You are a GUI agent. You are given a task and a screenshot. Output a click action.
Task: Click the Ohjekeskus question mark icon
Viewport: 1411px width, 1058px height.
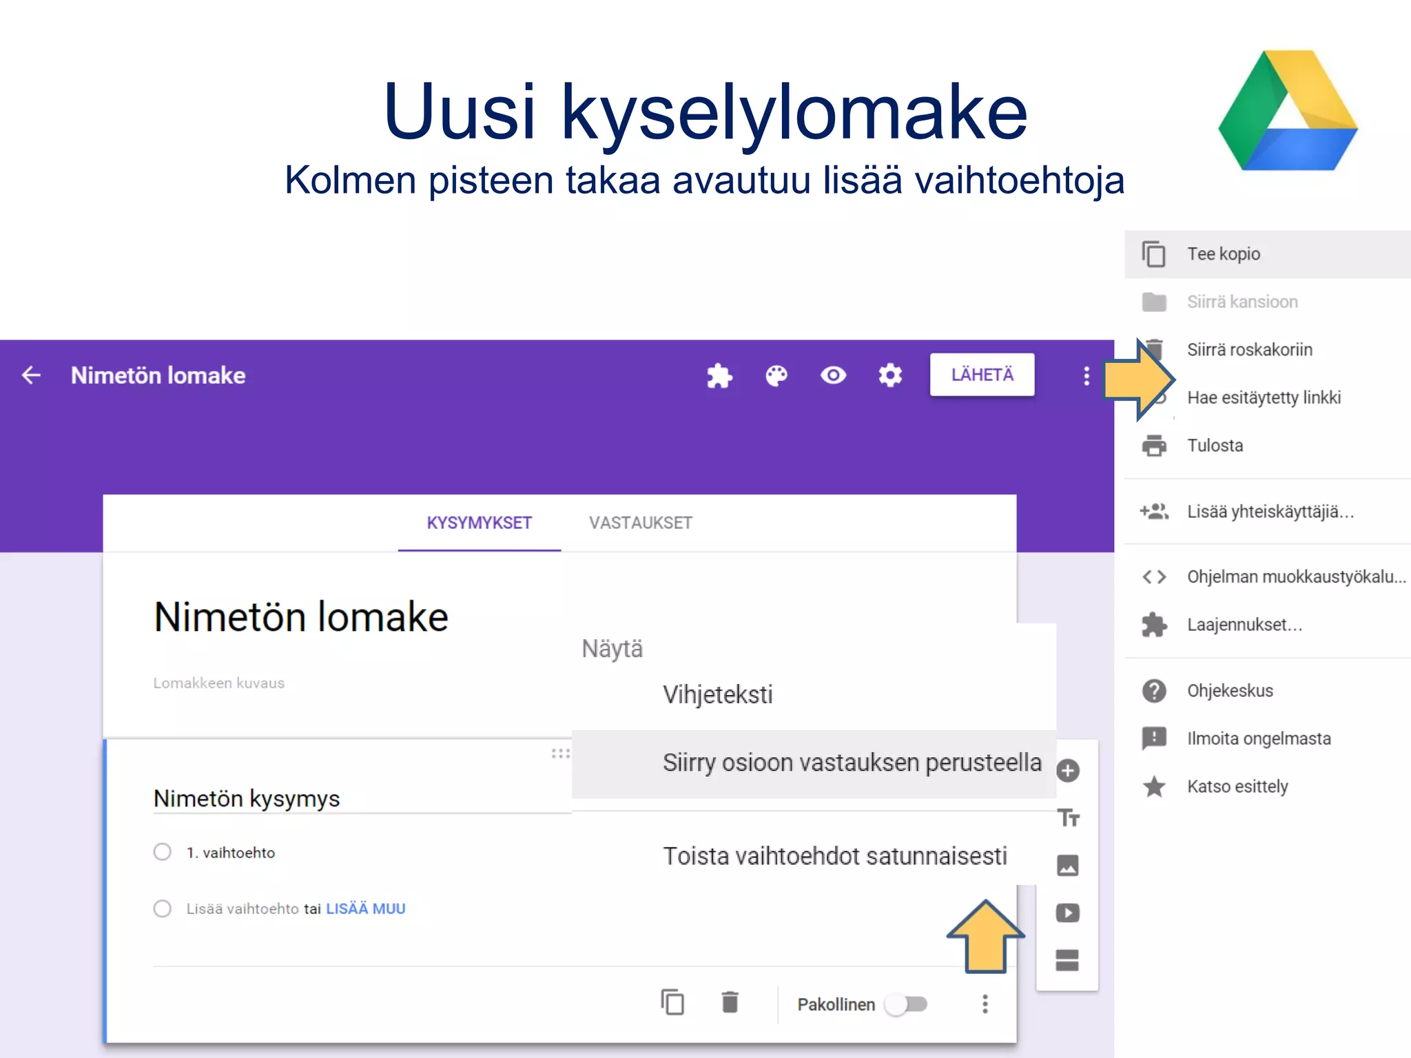[x=1154, y=691]
